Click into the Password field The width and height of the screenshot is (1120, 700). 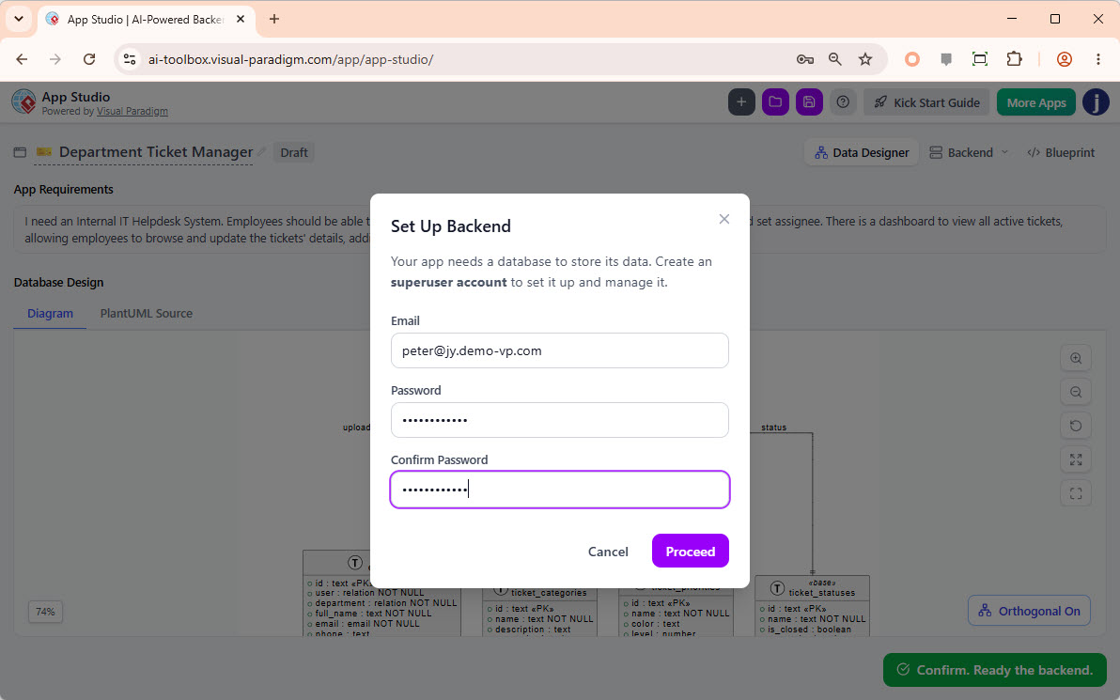(559, 420)
